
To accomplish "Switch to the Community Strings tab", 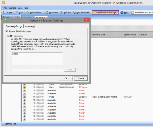I will [14, 26].
